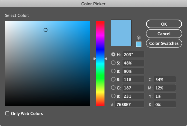Click the hue field showing 203°

tap(133, 55)
